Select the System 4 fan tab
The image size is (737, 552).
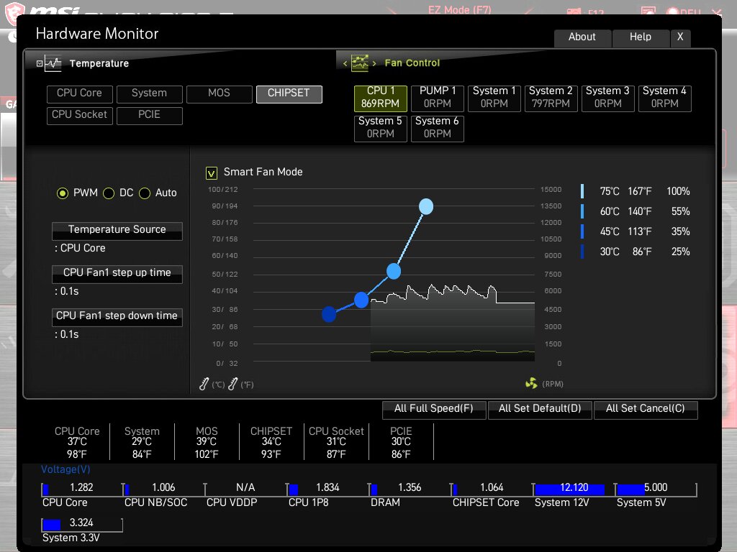pyautogui.click(x=664, y=98)
